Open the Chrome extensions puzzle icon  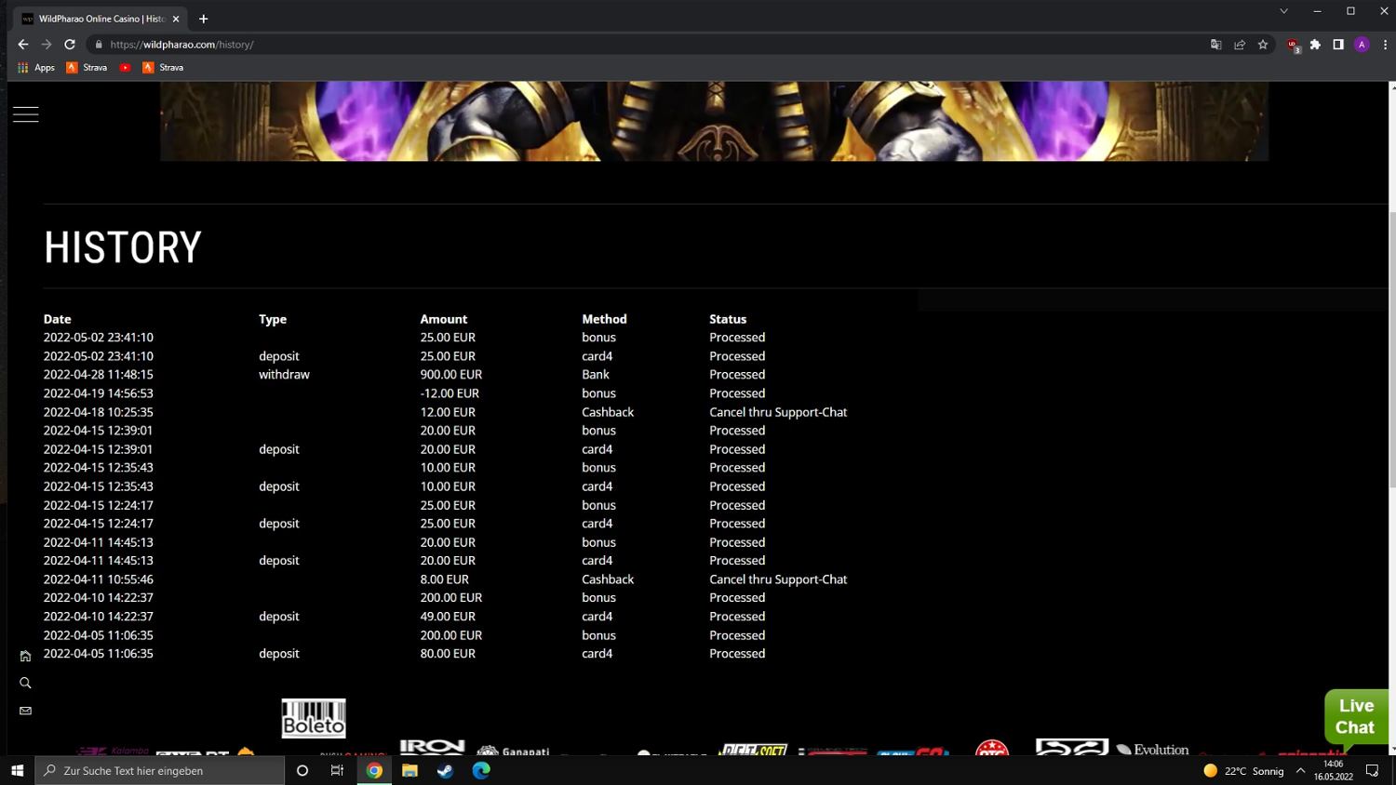coord(1315,45)
